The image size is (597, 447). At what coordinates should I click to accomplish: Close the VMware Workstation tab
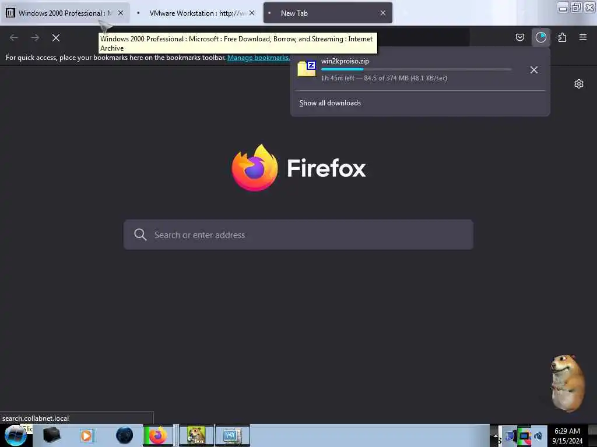(252, 13)
